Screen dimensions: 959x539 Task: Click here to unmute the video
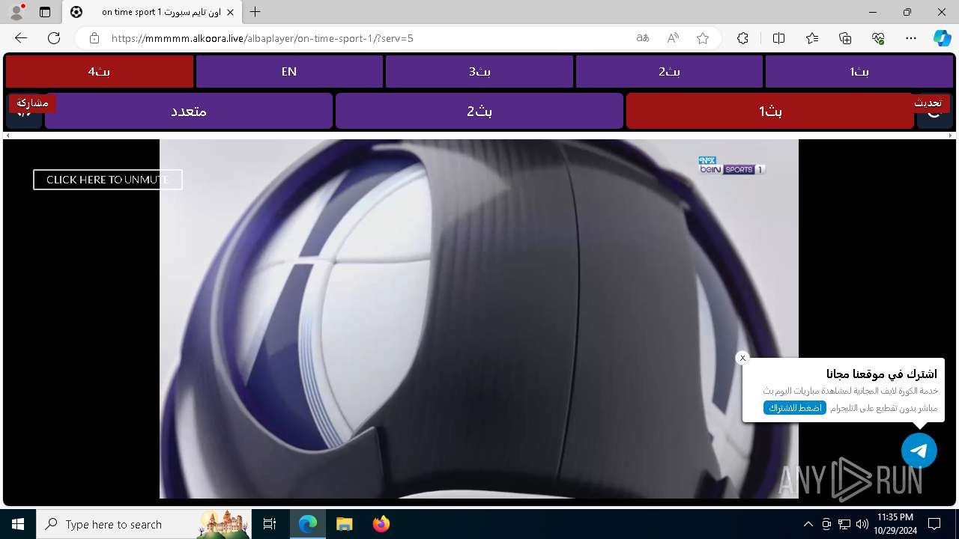click(108, 180)
